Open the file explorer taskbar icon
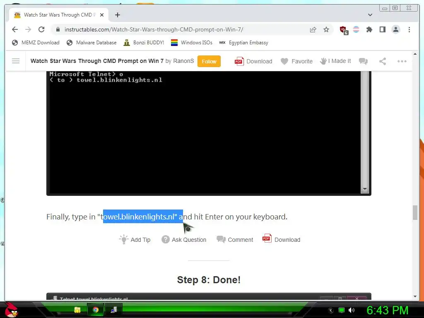 point(77,310)
